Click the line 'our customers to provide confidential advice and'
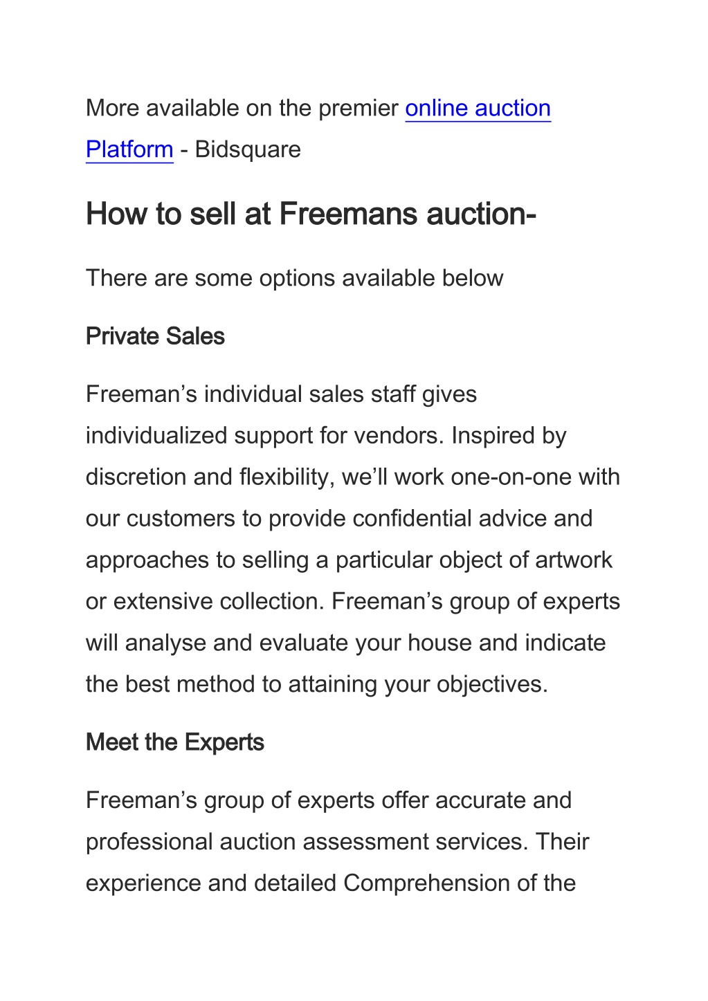708x1001 pixels. point(339,519)
